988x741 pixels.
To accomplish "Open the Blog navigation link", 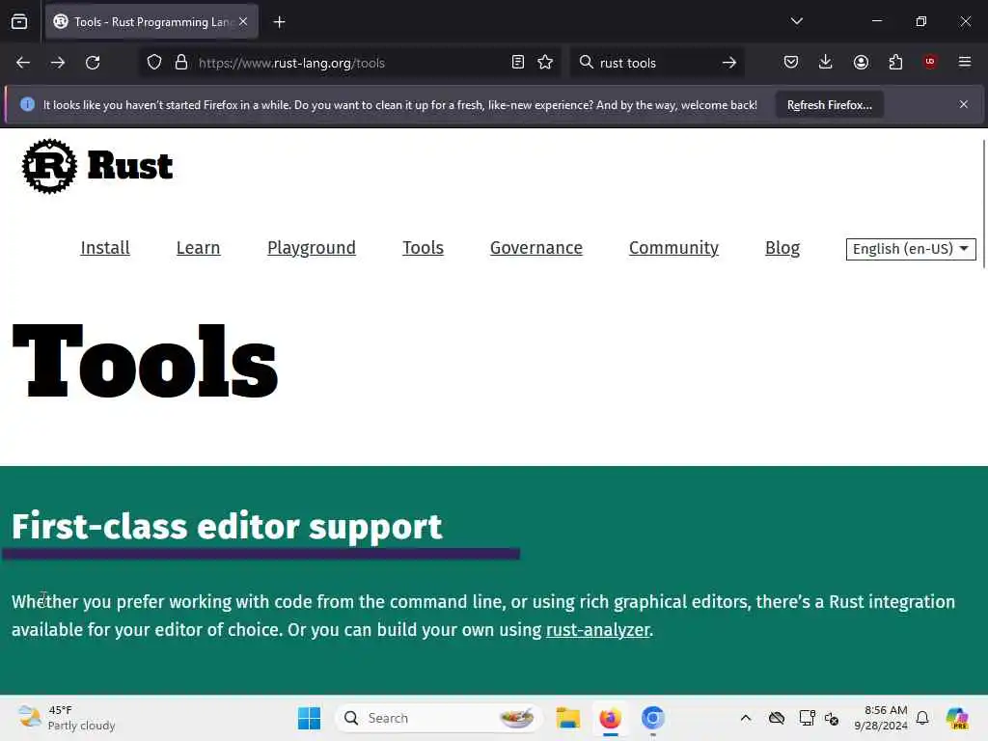I will [x=782, y=248].
